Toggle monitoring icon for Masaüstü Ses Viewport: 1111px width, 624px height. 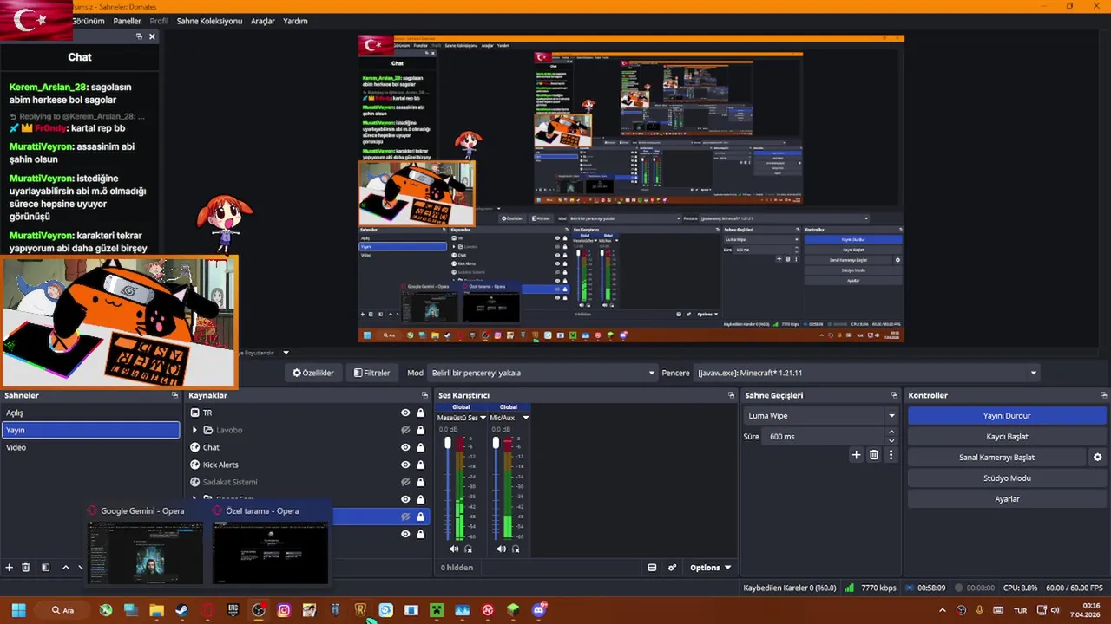coord(469,549)
